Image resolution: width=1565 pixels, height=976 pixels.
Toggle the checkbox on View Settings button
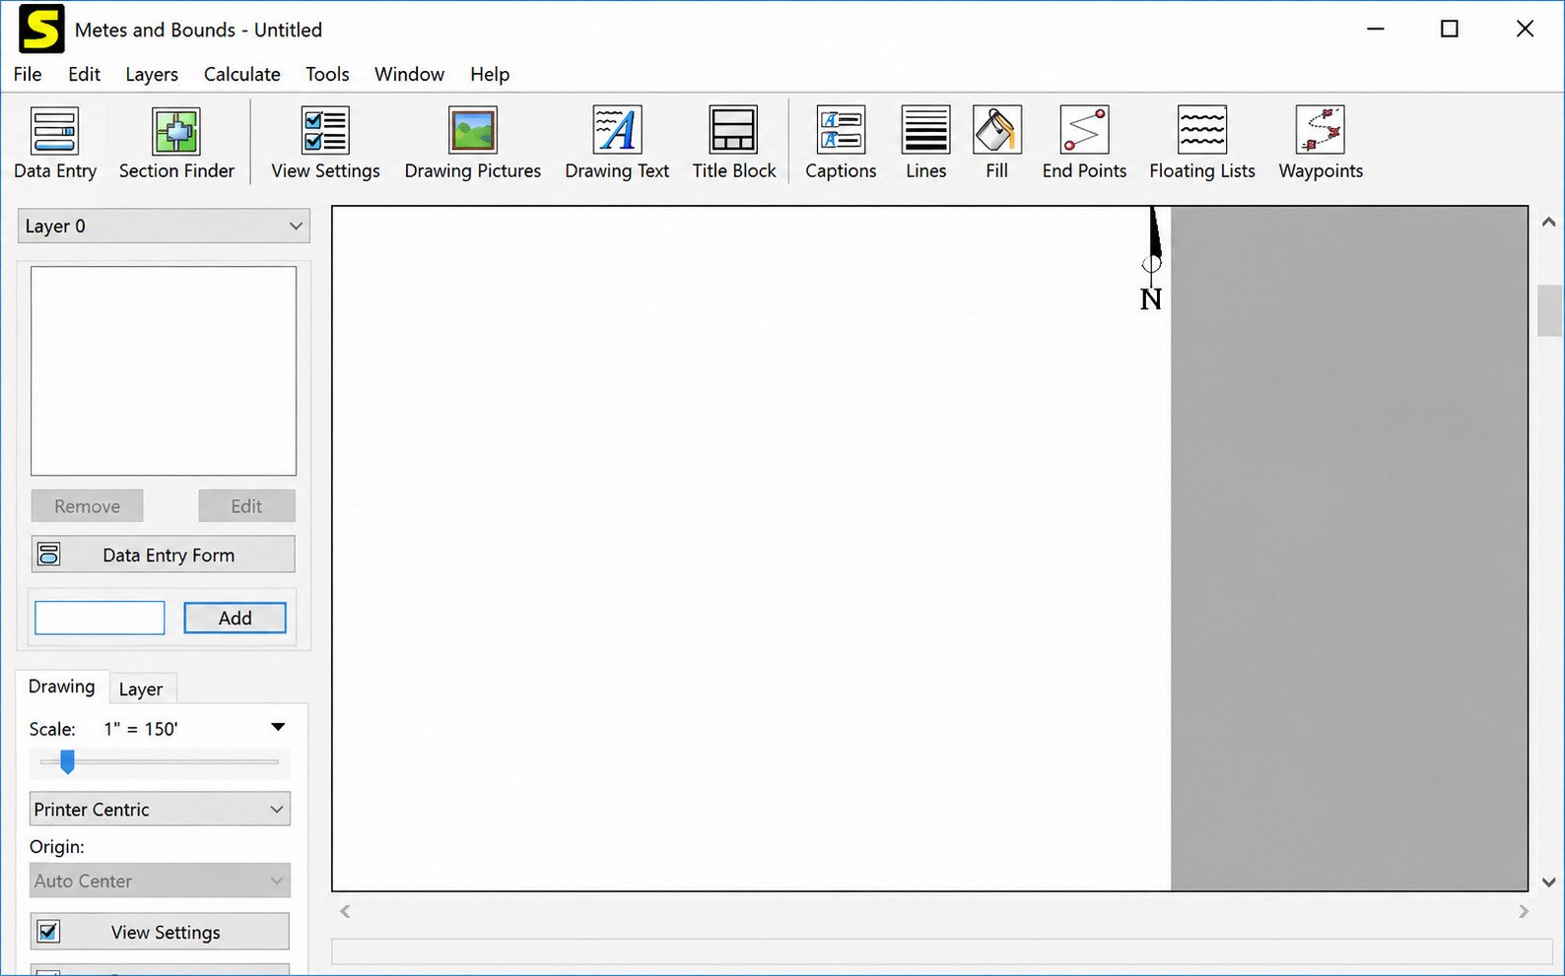click(48, 931)
